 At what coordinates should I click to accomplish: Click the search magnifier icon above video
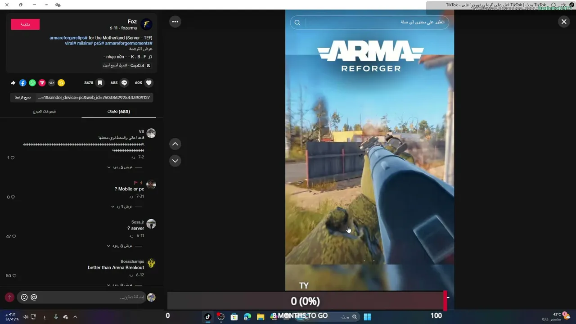tap(297, 22)
